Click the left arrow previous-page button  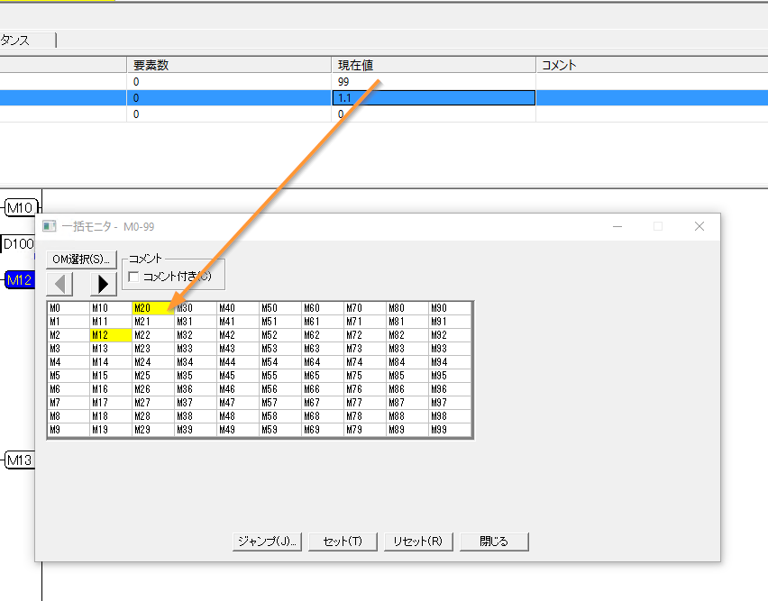59,284
